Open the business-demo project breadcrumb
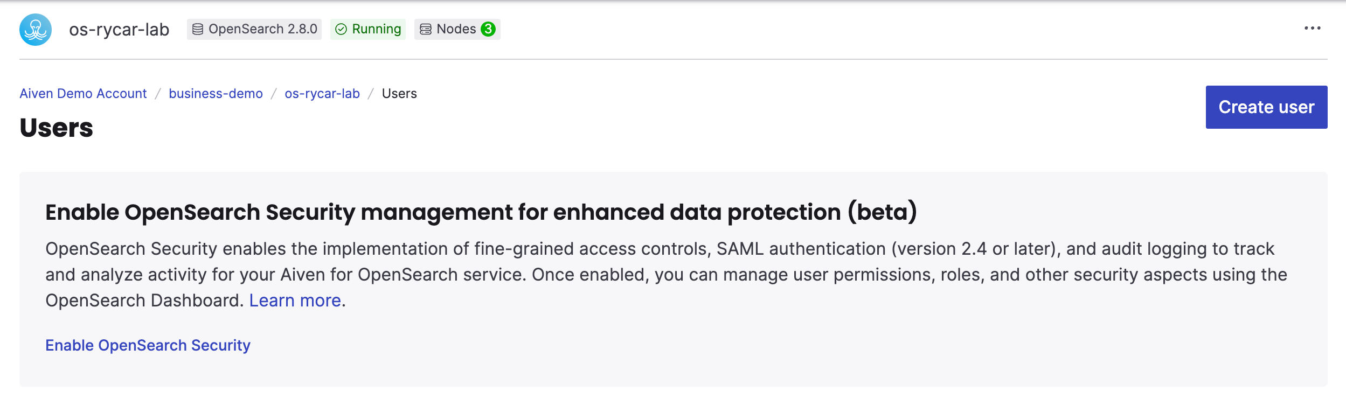 216,93
